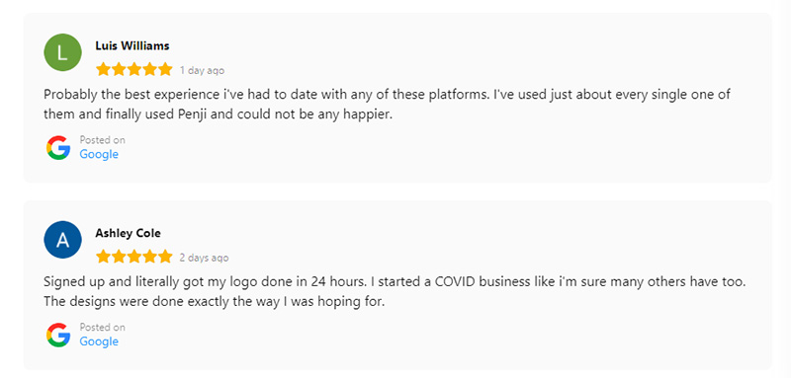Open Google link under Luis Williams' review

tap(99, 154)
